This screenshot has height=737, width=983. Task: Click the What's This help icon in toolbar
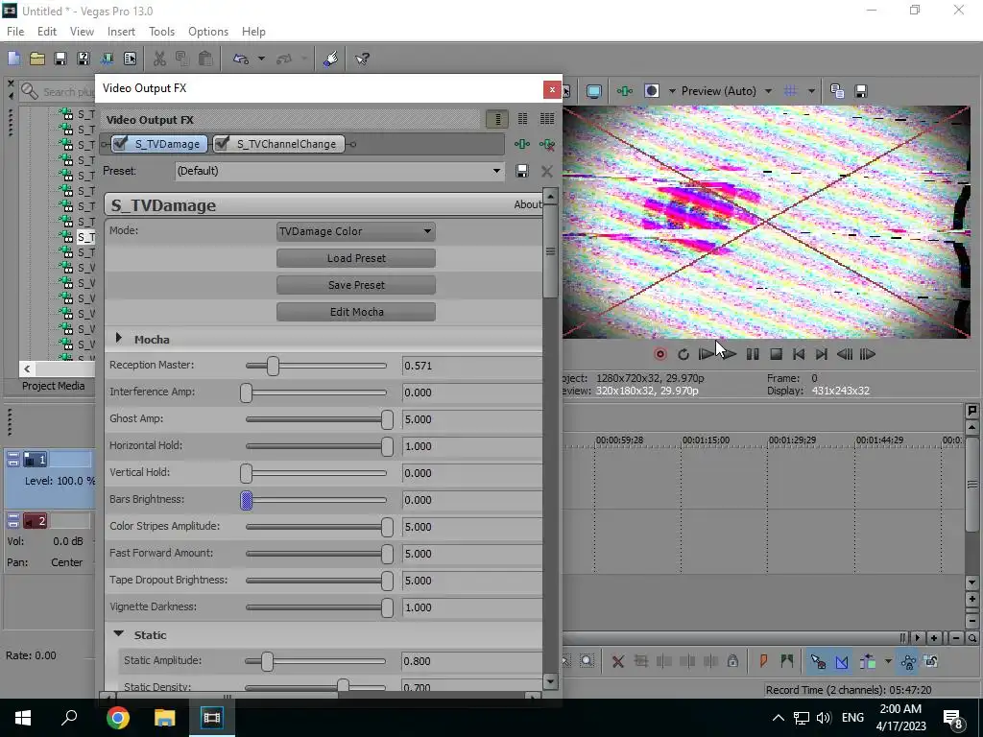[362, 59]
